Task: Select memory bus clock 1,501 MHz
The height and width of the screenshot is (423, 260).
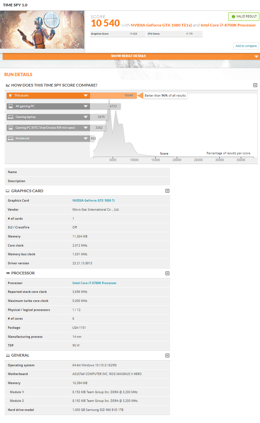Action: [x=80, y=254]
